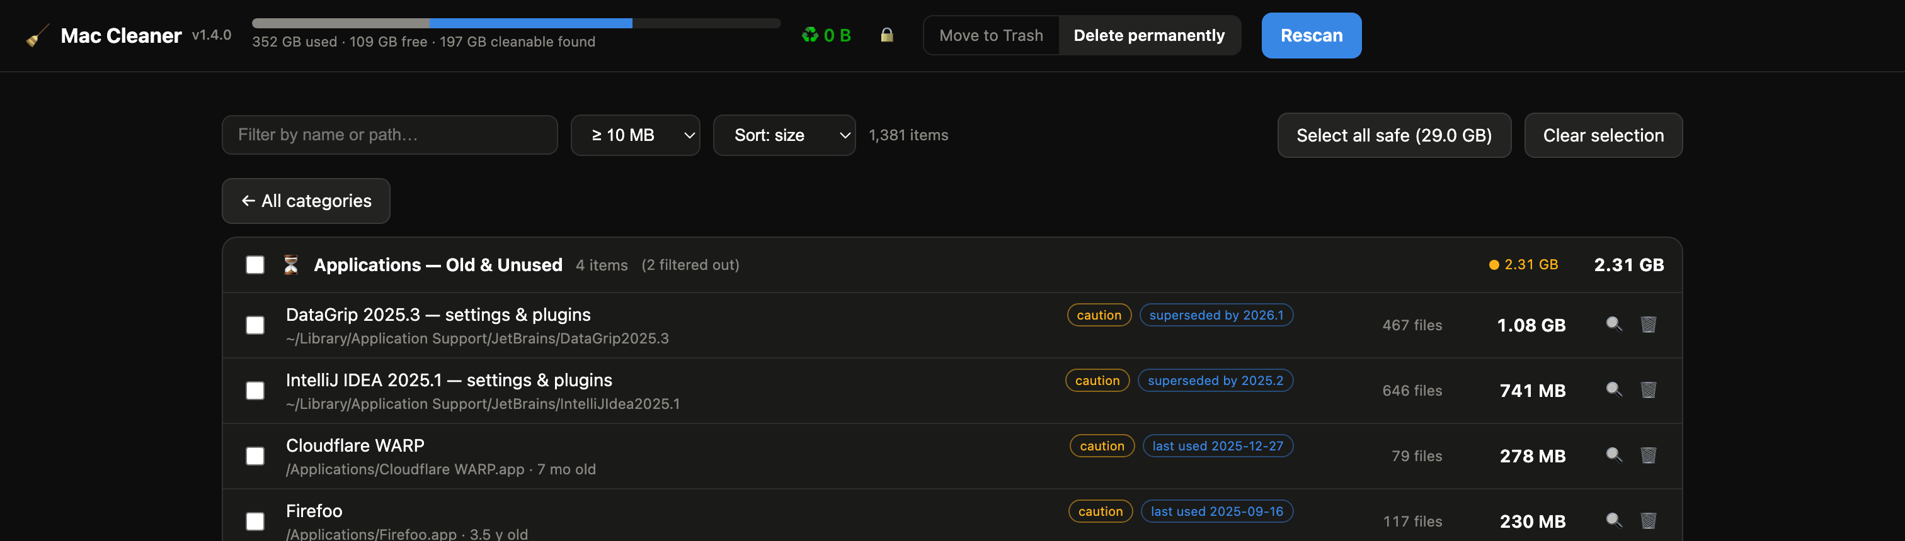
Task: Open magnifier icon for Cloudflare WARP
Action: [1613, 455]
